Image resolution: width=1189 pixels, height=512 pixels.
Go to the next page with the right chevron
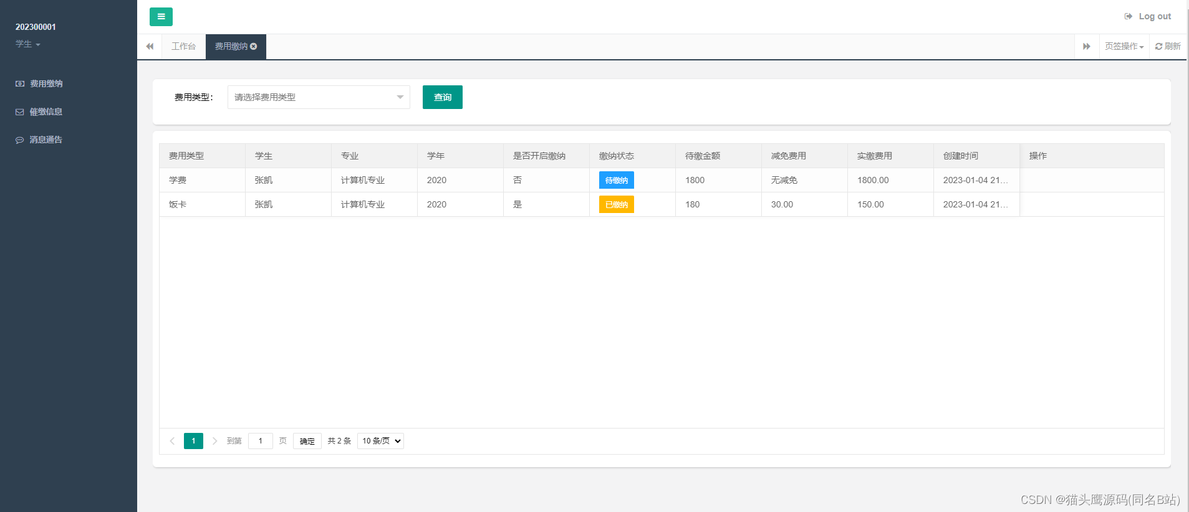pyautogui.click(x=214, y=441)
